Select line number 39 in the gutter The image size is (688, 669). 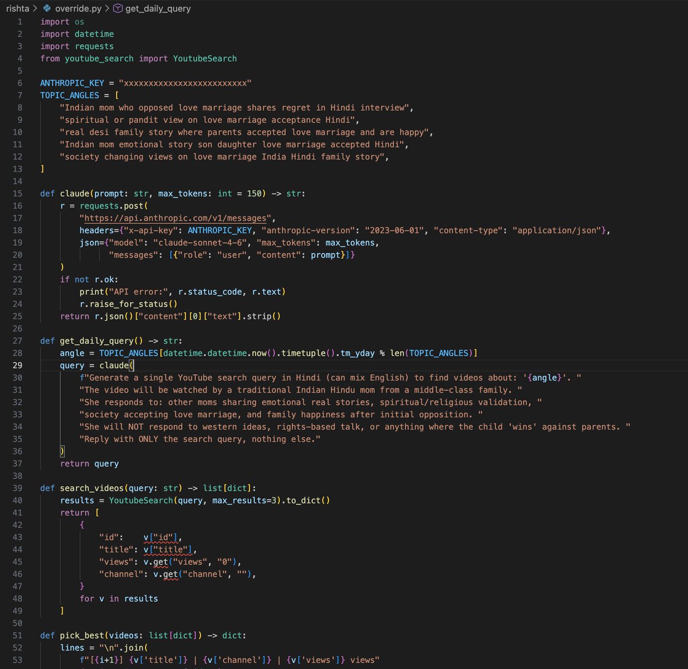point(18,488)
